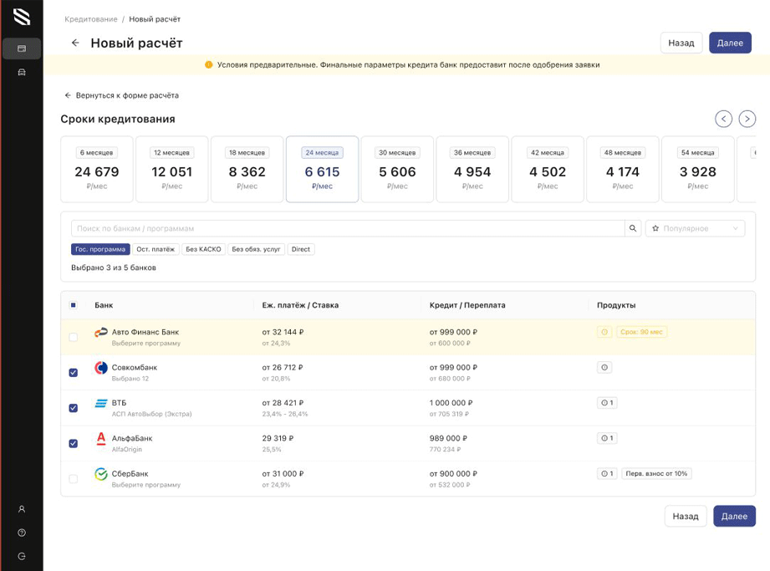Click the top Назад button
The width and height of the screenshot is (770, 571).
[x=681, y=43]
